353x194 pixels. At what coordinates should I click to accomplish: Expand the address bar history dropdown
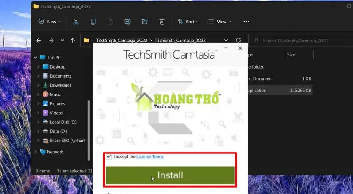click(226, 41)
